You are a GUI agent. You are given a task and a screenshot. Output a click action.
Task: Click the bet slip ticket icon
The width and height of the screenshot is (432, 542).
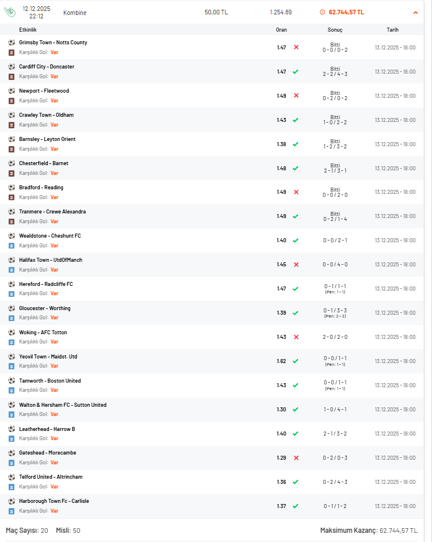point(10,12)
